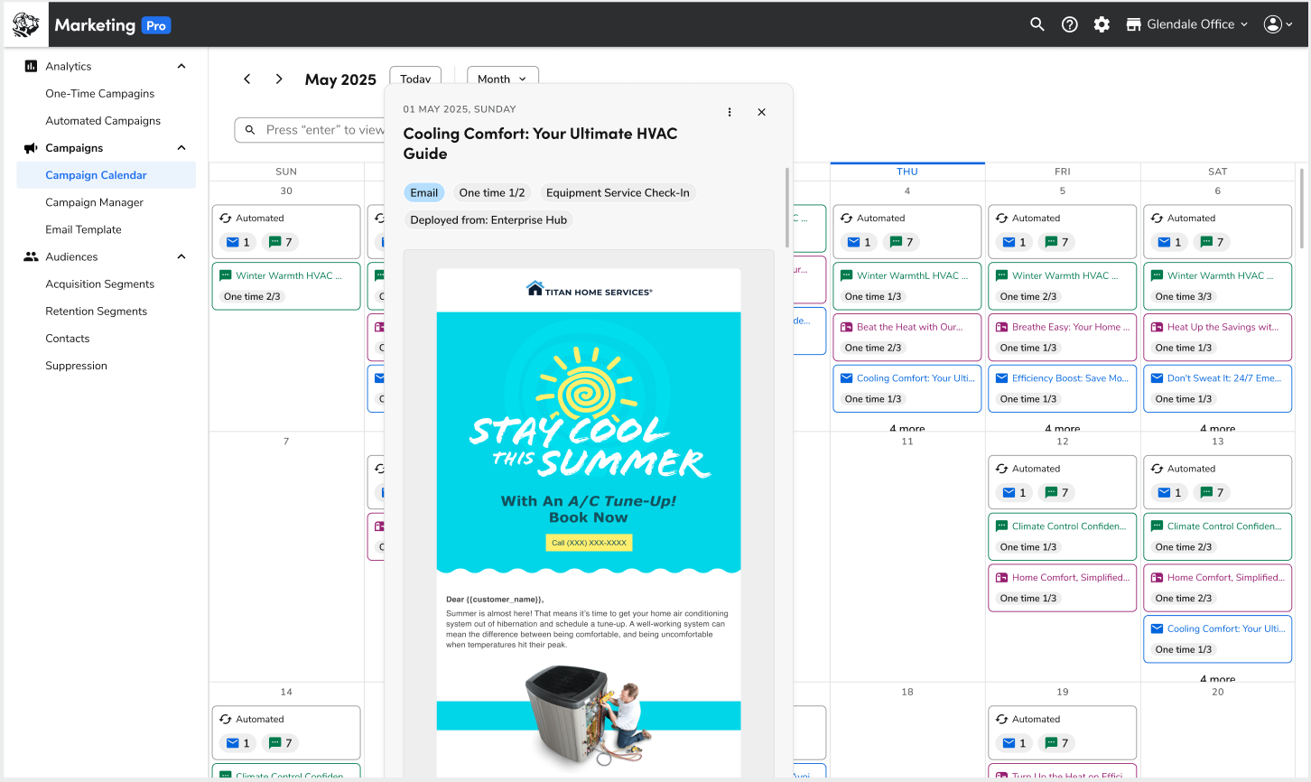Click the popup's vertical scrollbar
Viewport: 1311px width, 782px height.
pos(788,208)
